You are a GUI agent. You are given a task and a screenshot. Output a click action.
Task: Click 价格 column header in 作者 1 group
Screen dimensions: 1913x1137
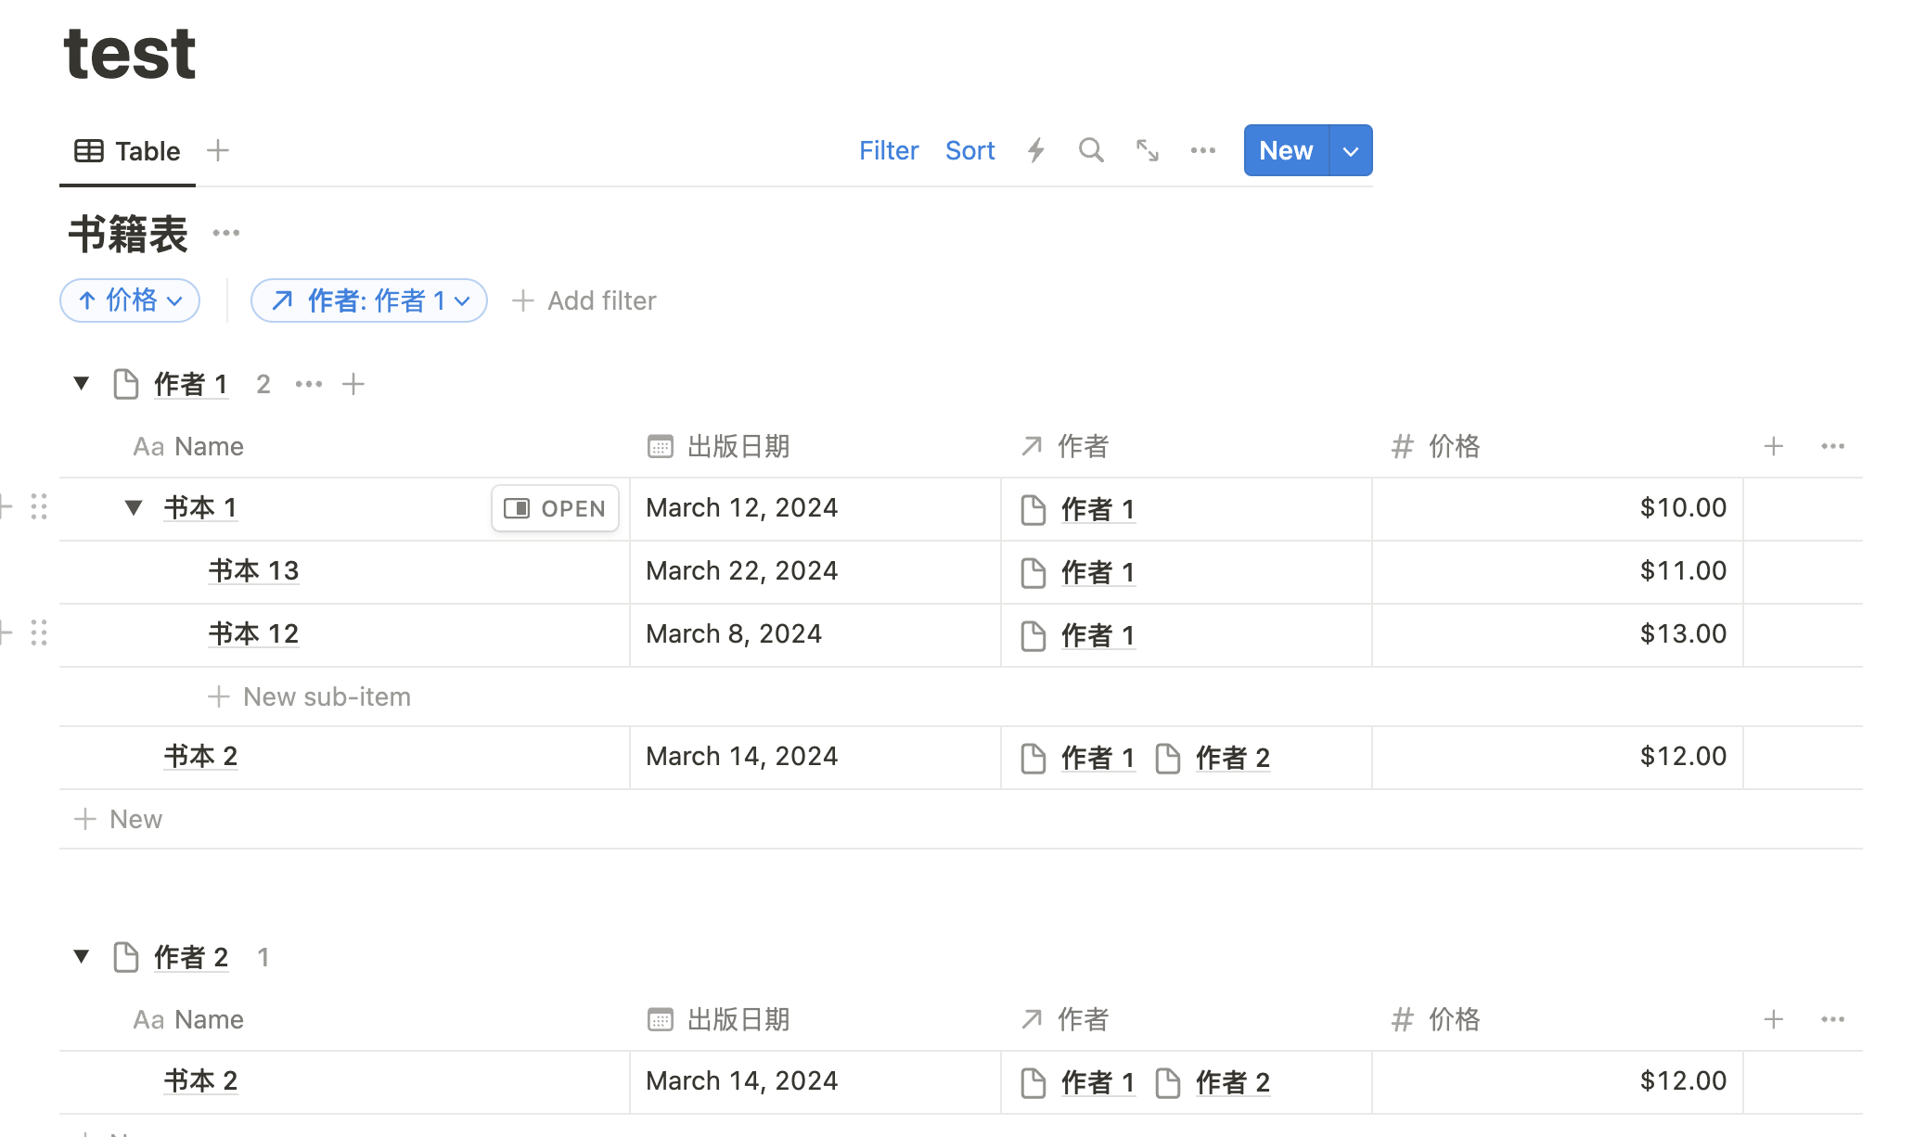pyautogui.click(x=1436, y=446)
